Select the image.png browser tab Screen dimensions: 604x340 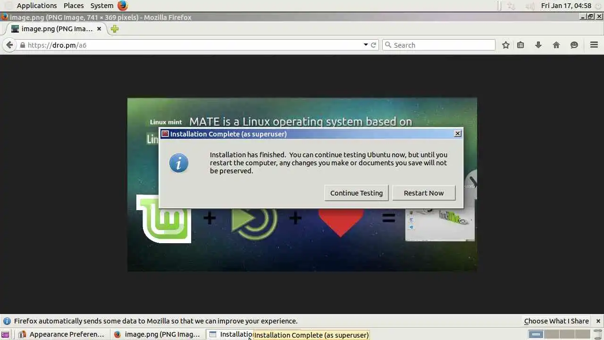click(x=56, y=29)
